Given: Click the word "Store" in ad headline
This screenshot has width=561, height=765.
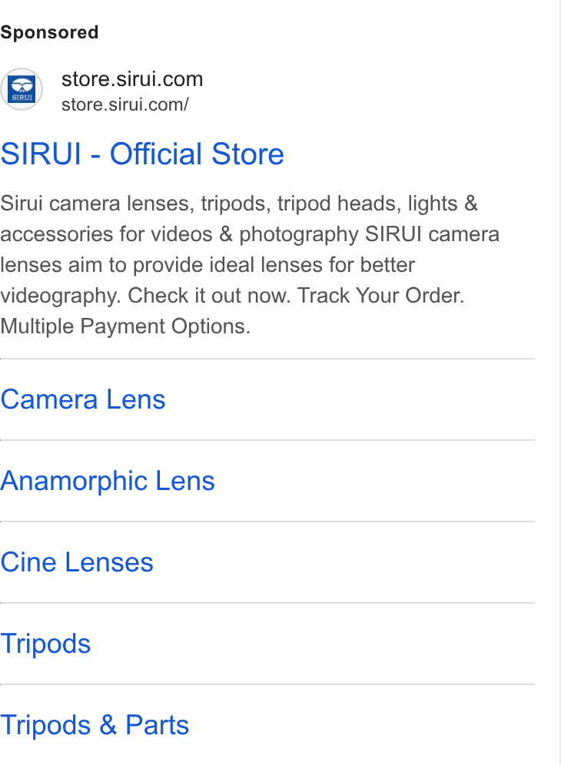Looking at the screenshot, I should tap(248, 154).
